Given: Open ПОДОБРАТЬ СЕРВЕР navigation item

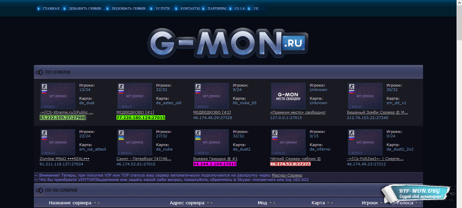Looking at the screenshot, I should coord(129,9).
